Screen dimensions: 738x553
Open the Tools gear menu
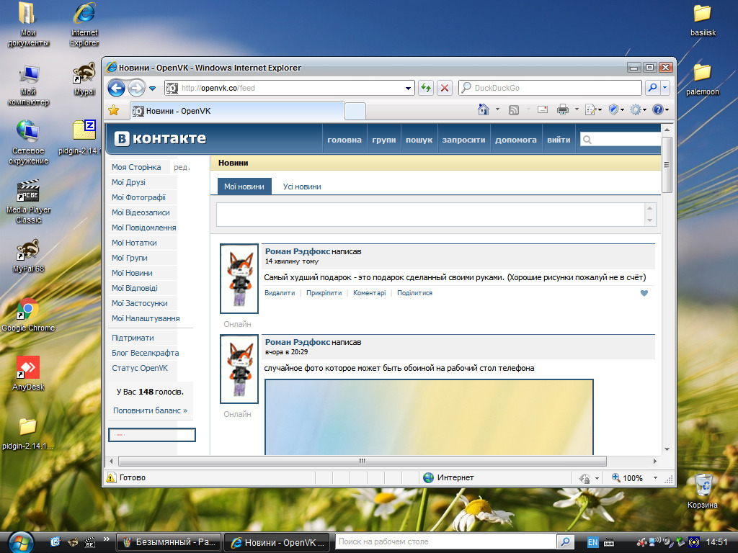639,109
